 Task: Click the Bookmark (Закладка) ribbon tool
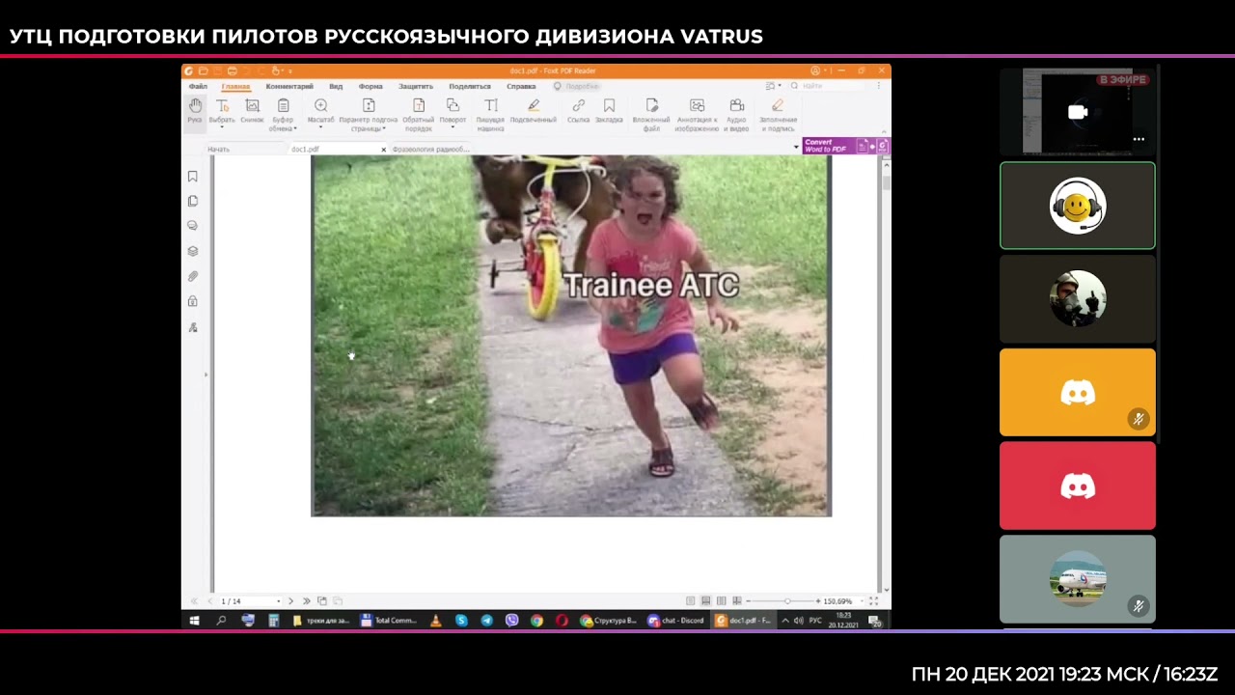tap(609, 110)
